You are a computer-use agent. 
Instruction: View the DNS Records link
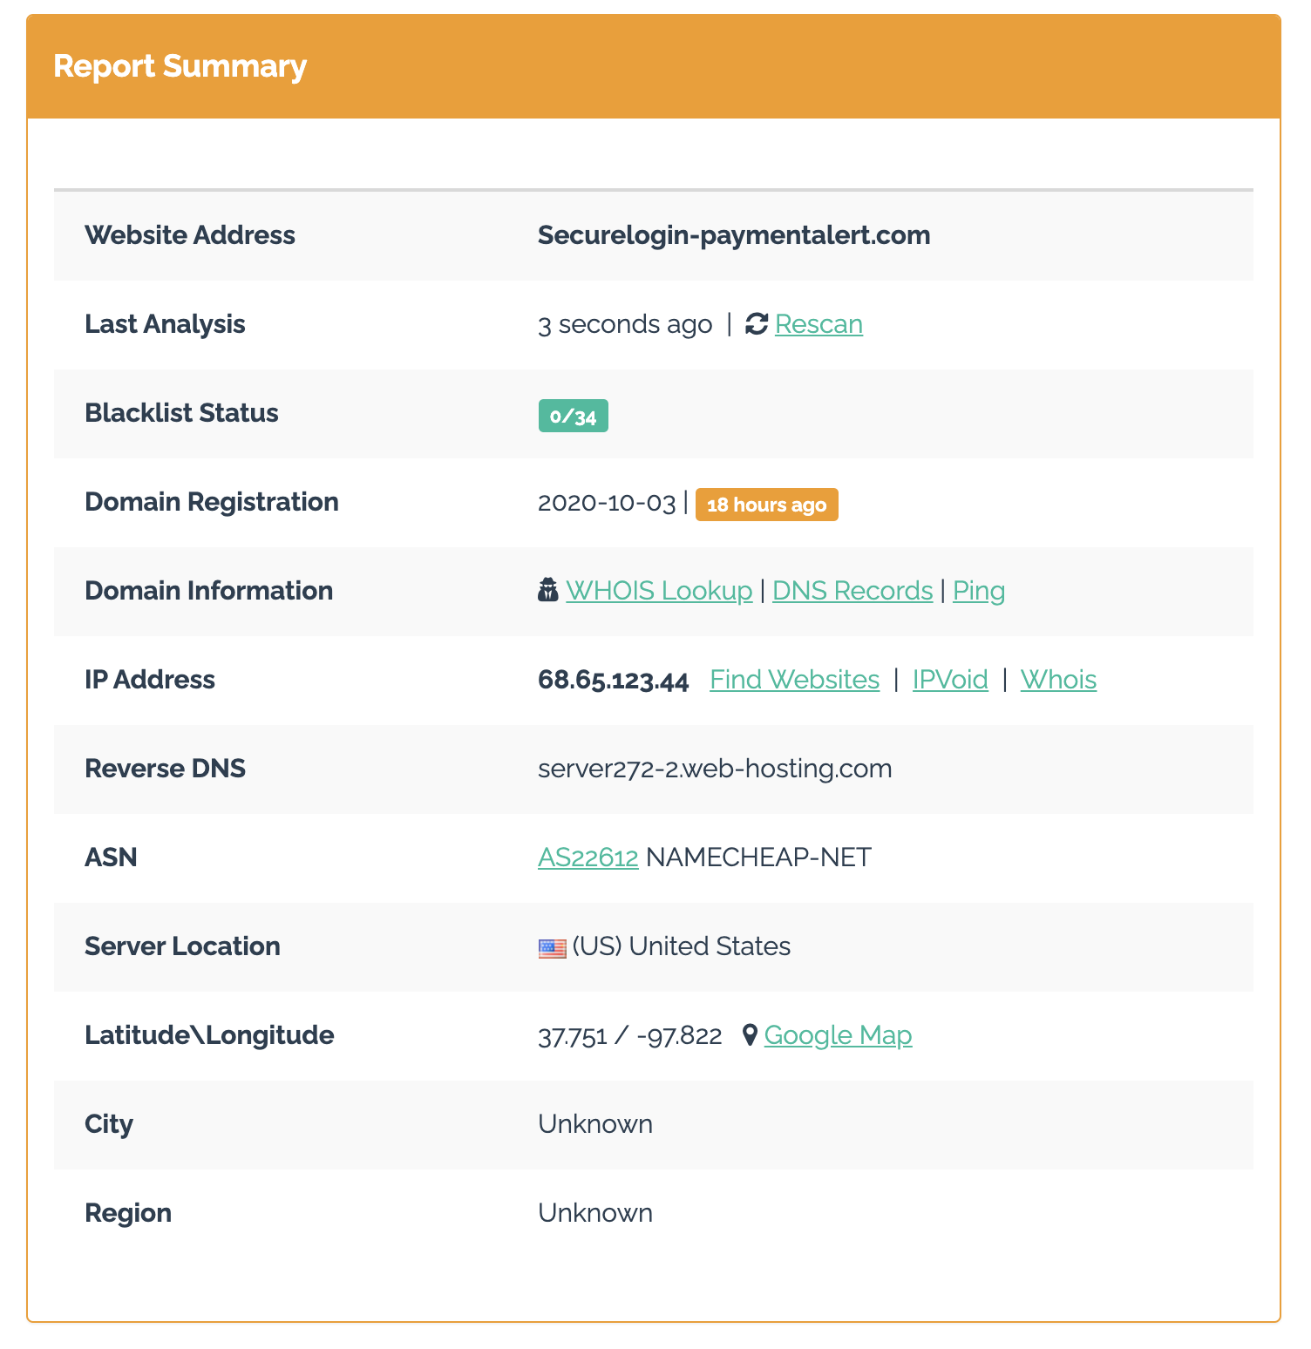pyautogui.click(x=852, y=591)
